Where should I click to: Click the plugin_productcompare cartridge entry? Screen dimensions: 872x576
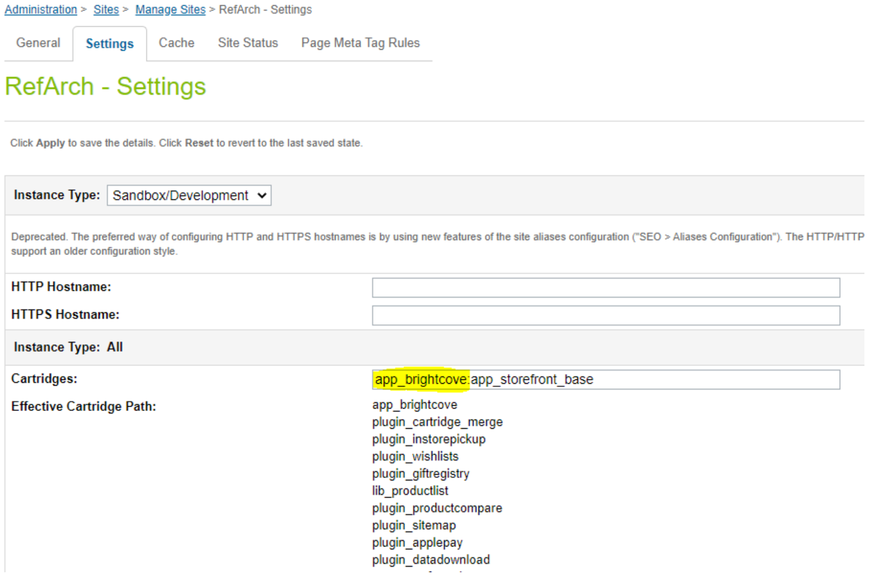pos(437,508)
